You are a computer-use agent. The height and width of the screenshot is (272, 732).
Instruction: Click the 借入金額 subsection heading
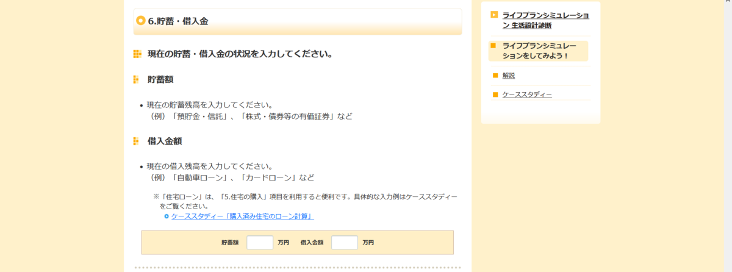[x=165, y=141]
